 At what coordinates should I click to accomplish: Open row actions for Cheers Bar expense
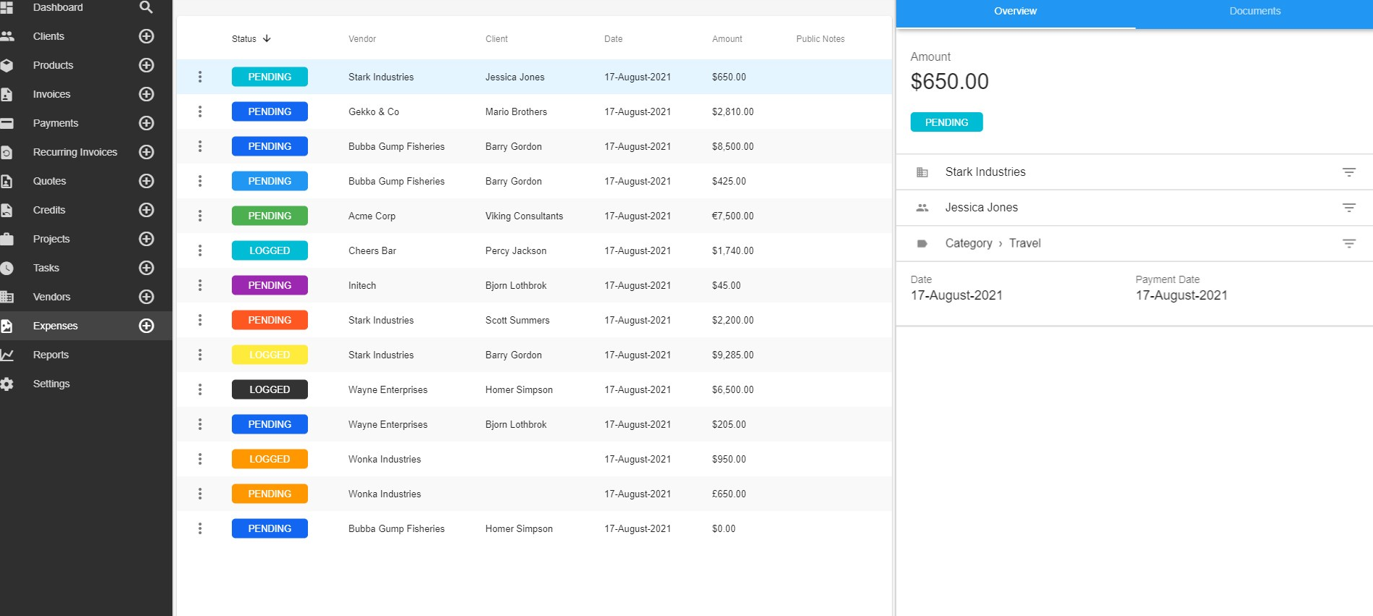coord(200,250)
